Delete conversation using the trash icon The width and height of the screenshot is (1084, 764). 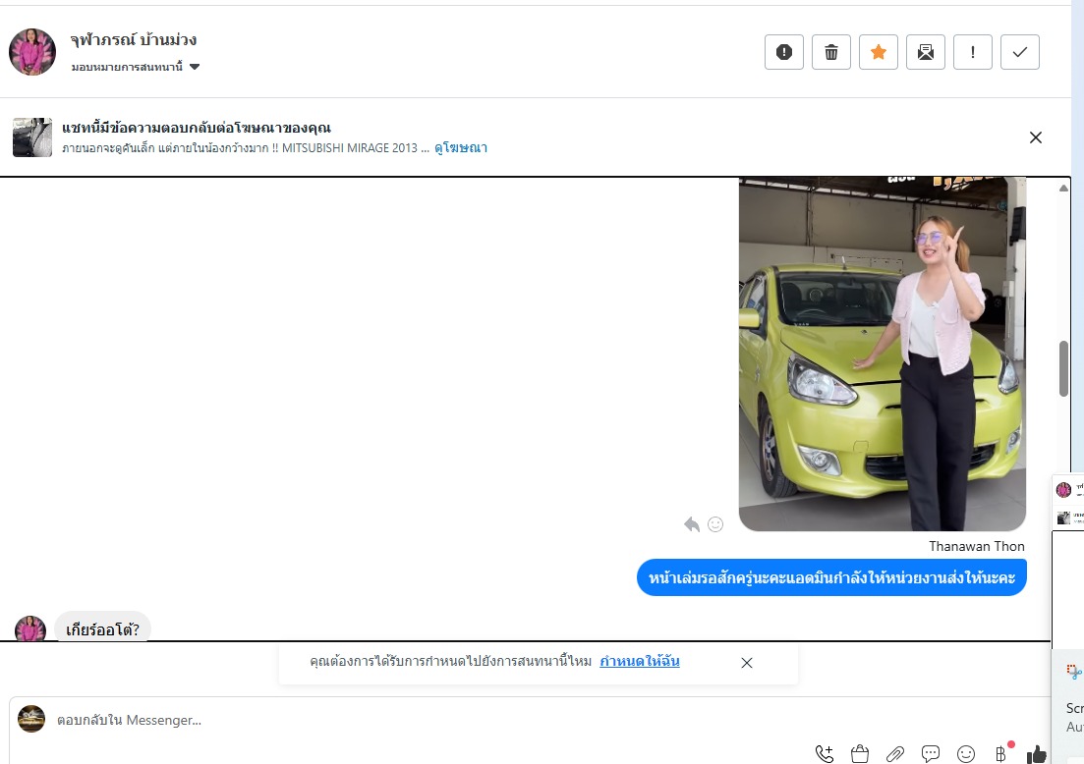(x=831, y=52)
